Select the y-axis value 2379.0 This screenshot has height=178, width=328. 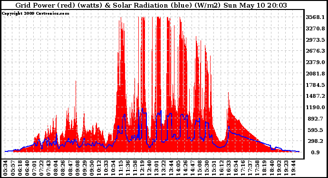[315, 62]
